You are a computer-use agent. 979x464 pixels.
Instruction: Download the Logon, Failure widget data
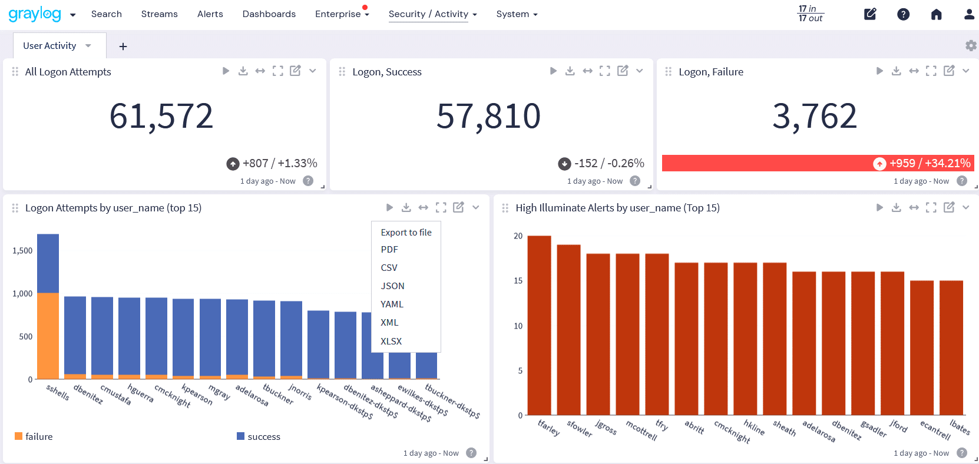896,71
